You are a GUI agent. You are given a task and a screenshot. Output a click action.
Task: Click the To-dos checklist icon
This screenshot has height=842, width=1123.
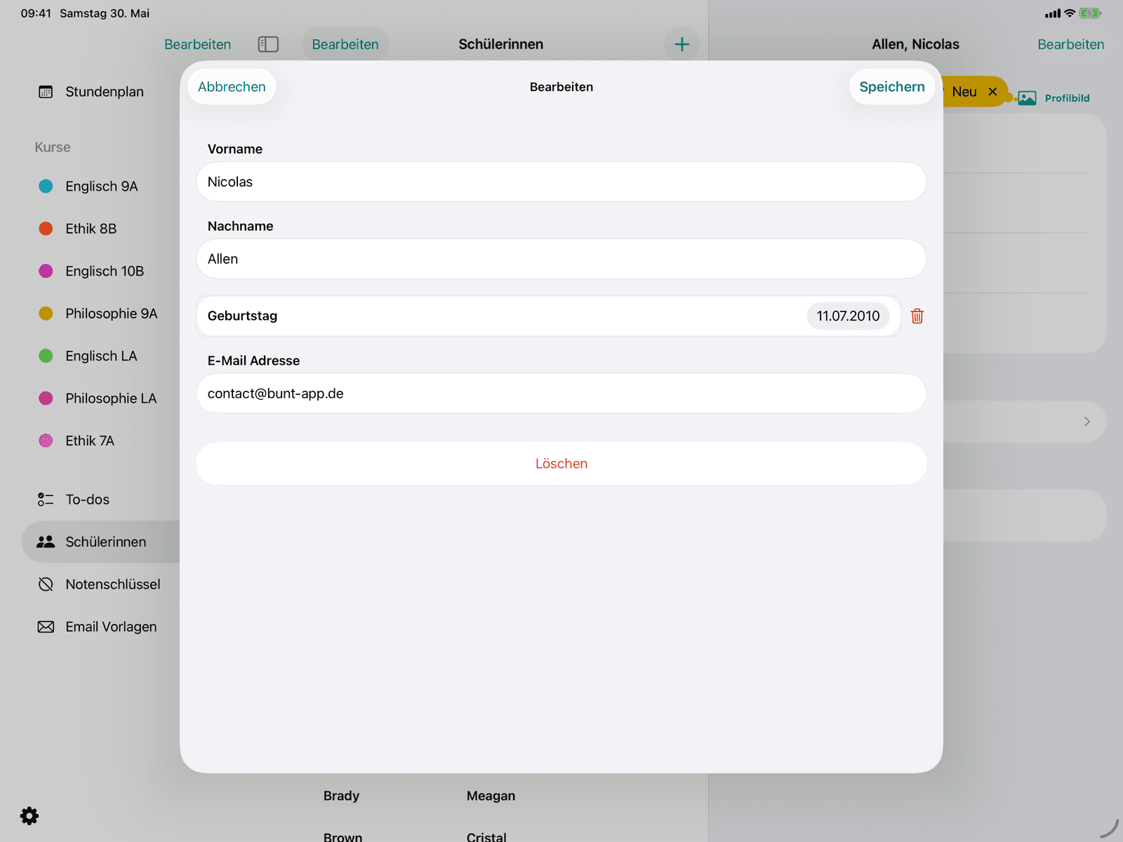46,500
